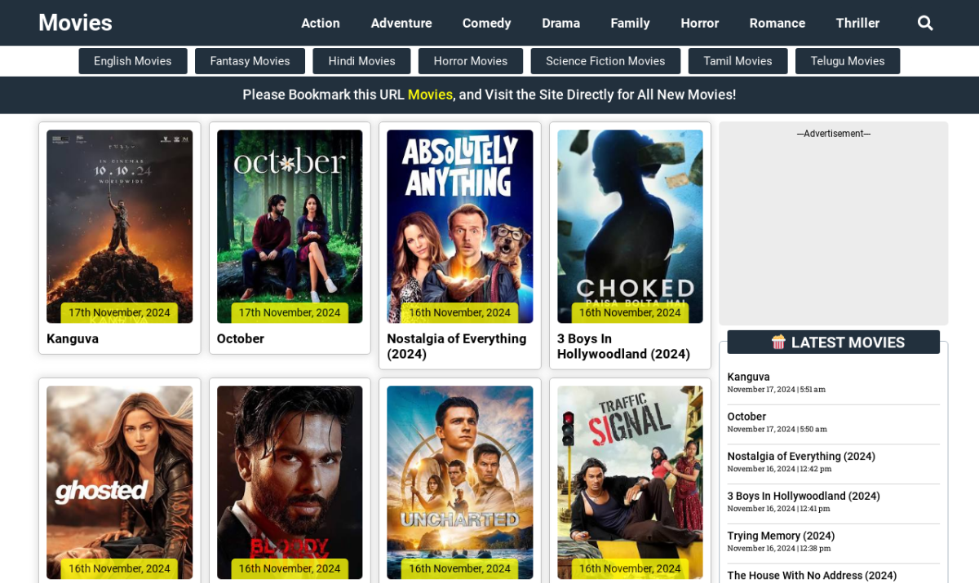Viewport: 979px width, 583px height.
Task: Click the 3 Boys In Hollywoodland poster
Action: pyautogui.click(x=629, y=226)
